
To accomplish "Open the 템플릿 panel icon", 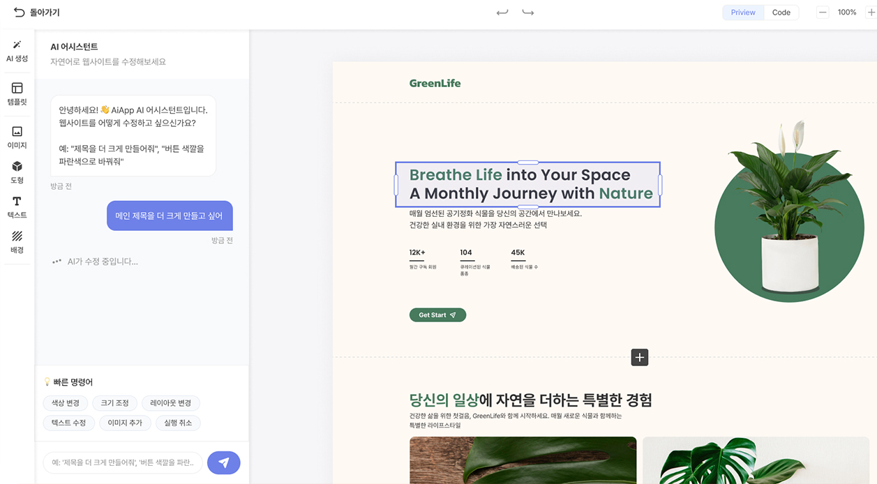I will click(x=17, y=94).
